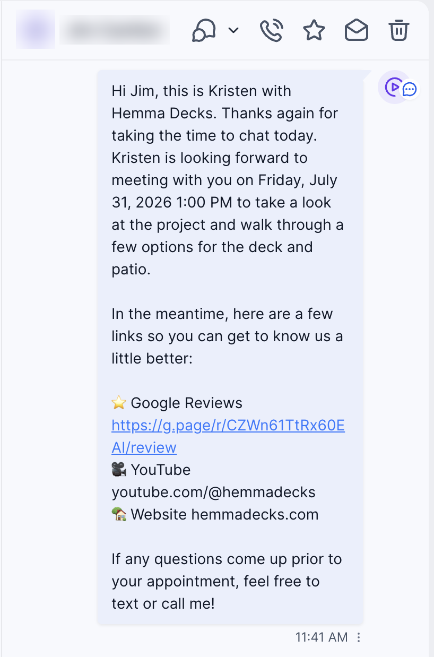Screen dimensions: 434x657
Task: Open the conversation channel chat icon
Action: [204, 30]
